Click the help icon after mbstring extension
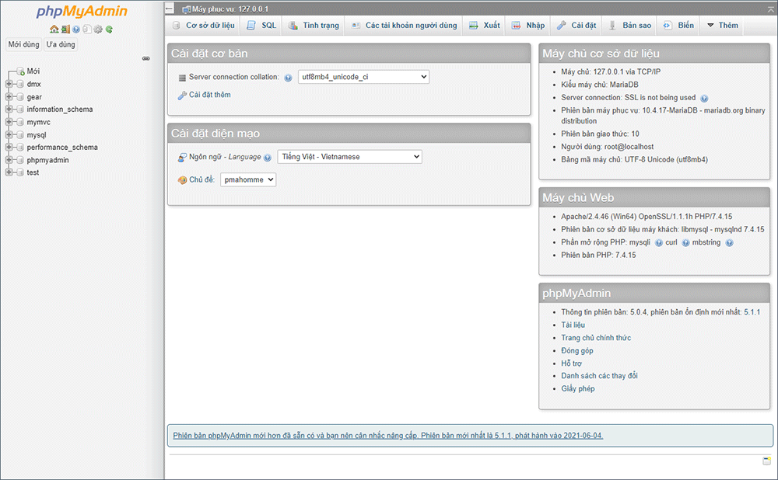778x480 pixels. tap(729, 243)
